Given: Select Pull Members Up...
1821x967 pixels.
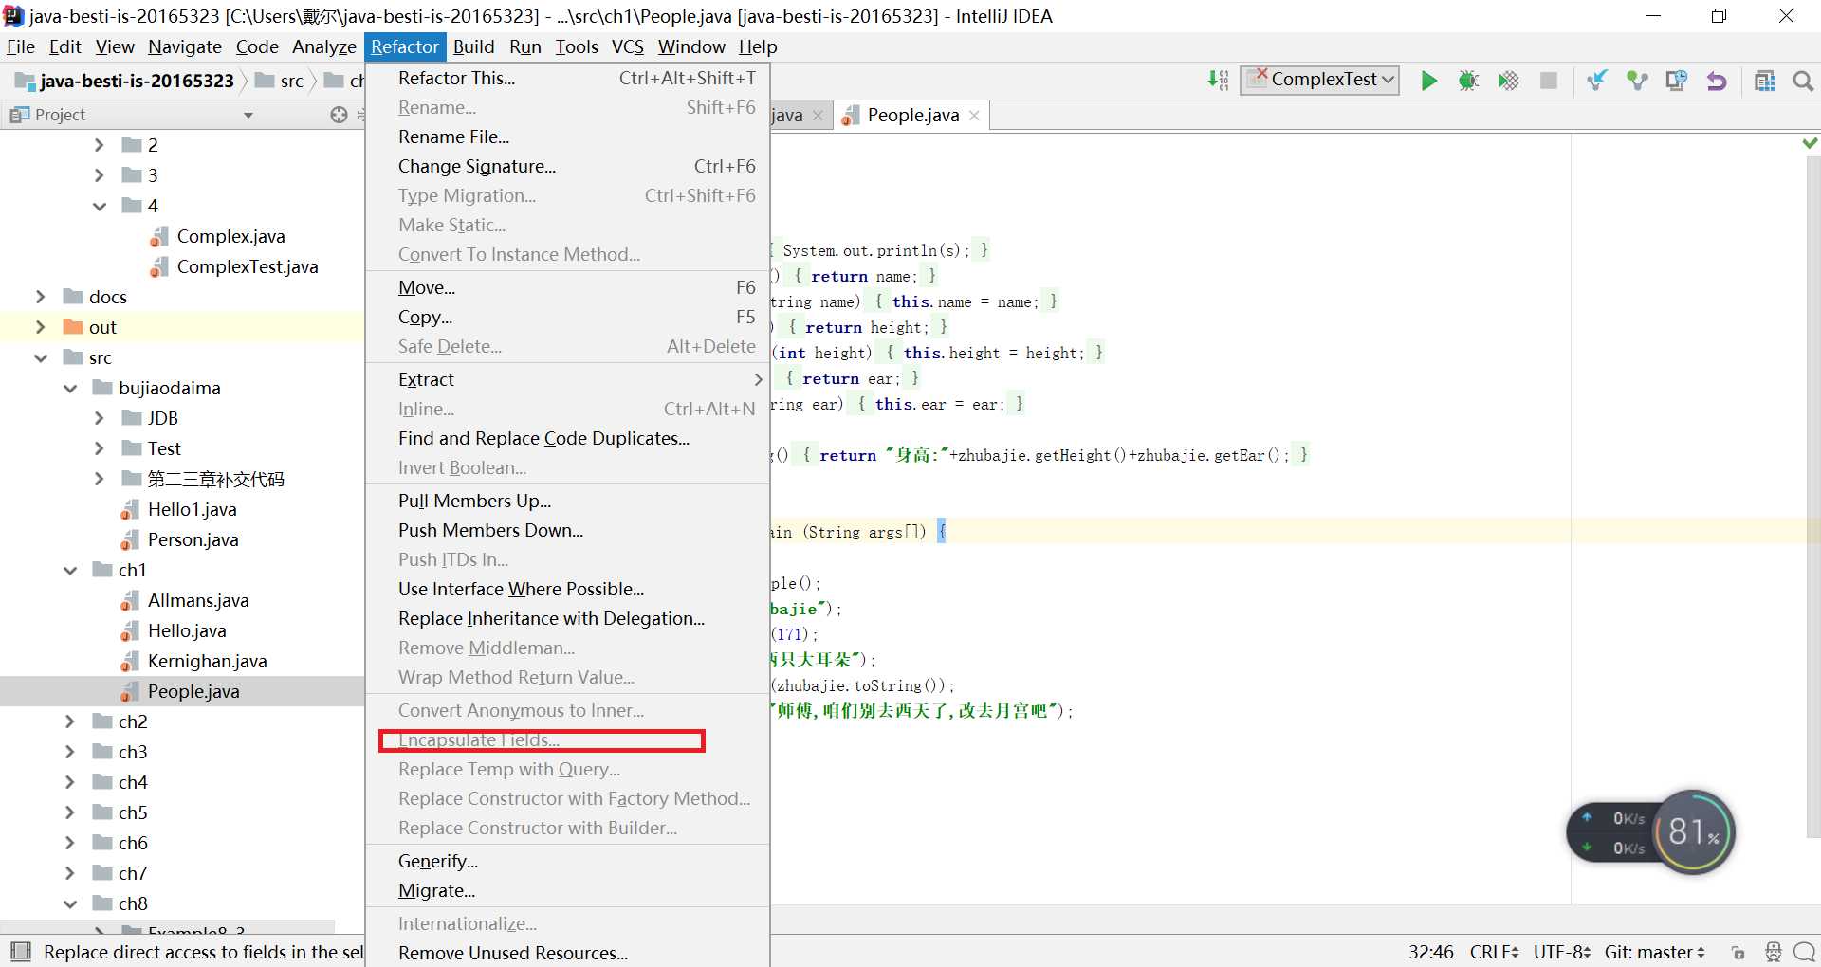Looking at the screenshot, I should (x=567, y=501).
